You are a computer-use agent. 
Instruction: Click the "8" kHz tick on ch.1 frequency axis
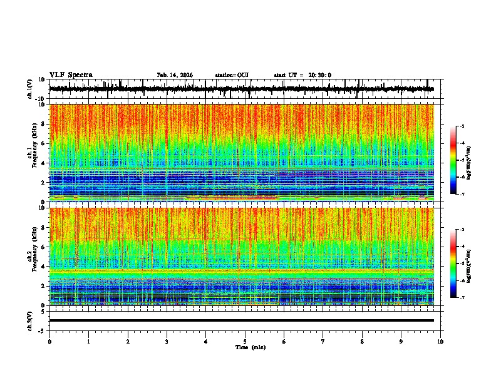pos(44,124)
